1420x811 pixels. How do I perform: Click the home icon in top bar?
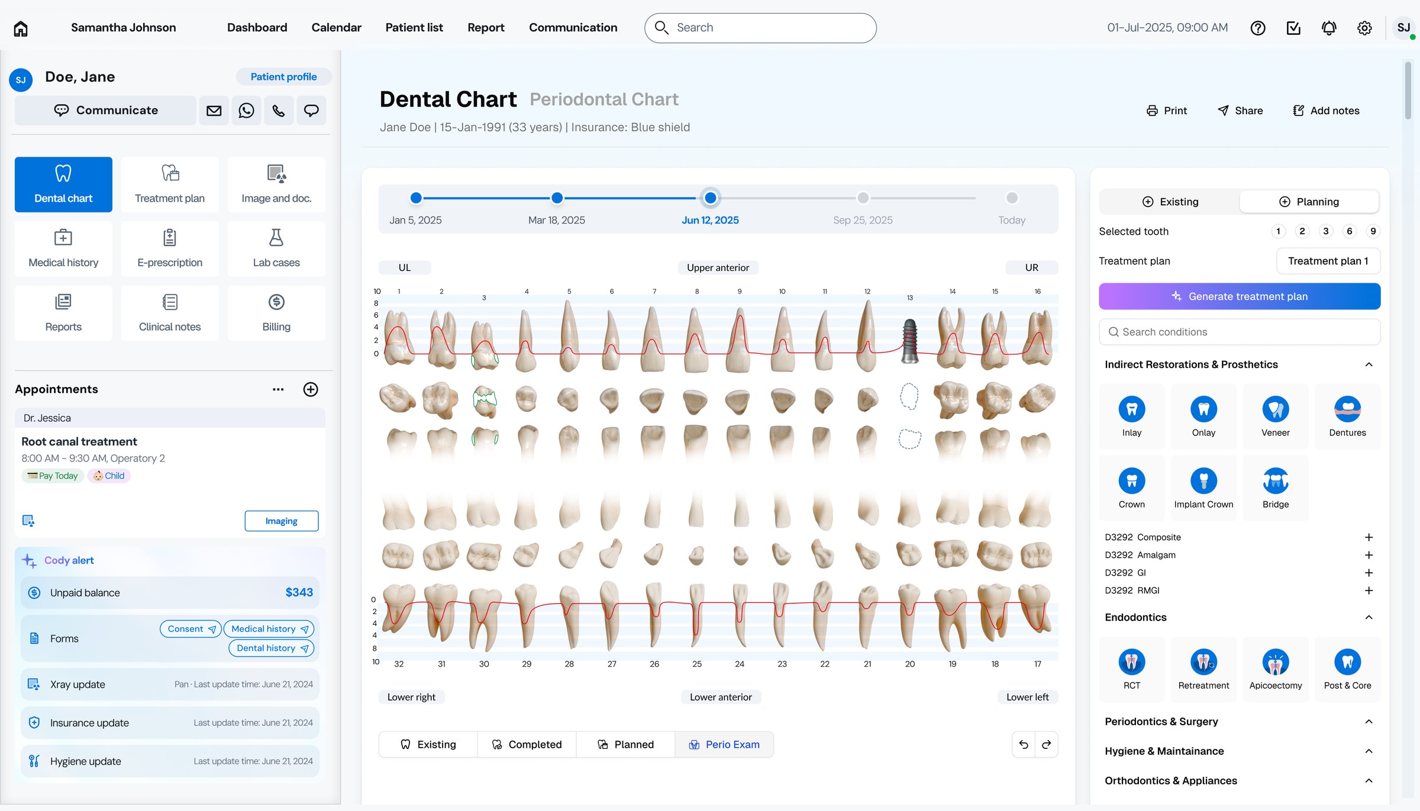click(x=21, y=28)
